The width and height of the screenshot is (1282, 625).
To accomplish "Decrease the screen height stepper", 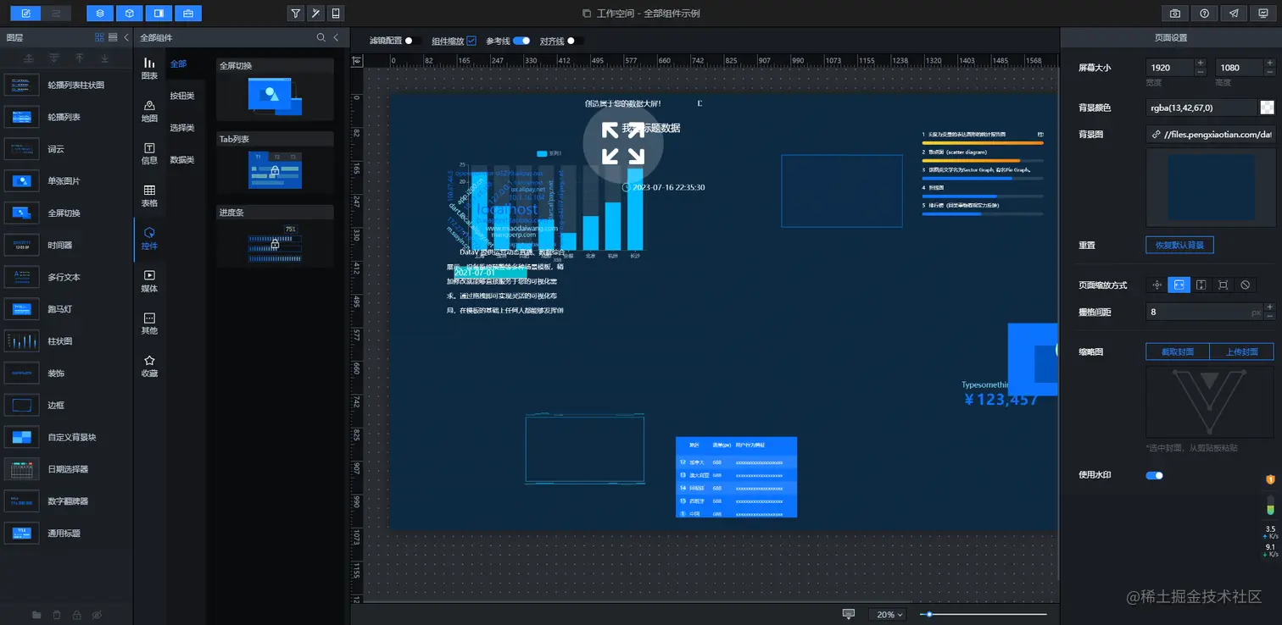I will [x=1270, y=73].
